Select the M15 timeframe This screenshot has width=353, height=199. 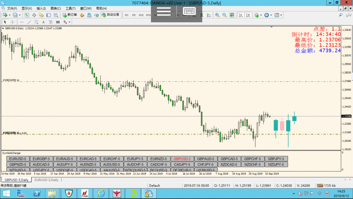(x=141, y=15)
